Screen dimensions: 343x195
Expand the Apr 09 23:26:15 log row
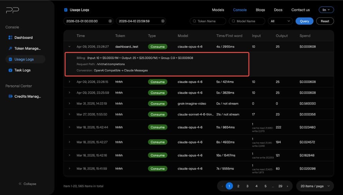click(x=69, y=82)
